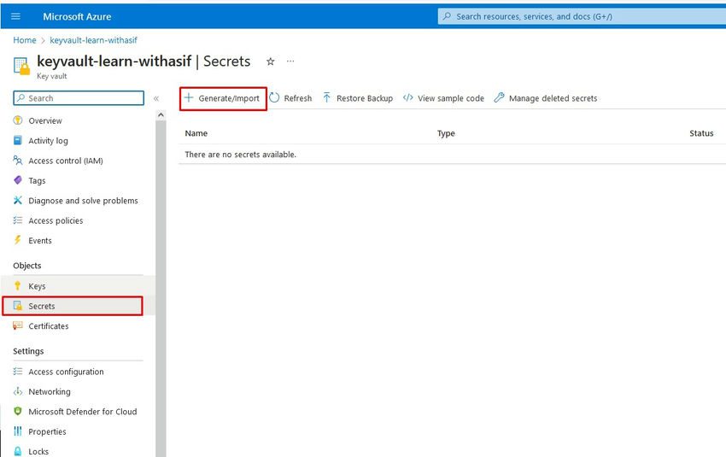The width and height of the screenshot is (726, 457).
Task: Click the Certificates icon
Action: click(x=18, y=325)
